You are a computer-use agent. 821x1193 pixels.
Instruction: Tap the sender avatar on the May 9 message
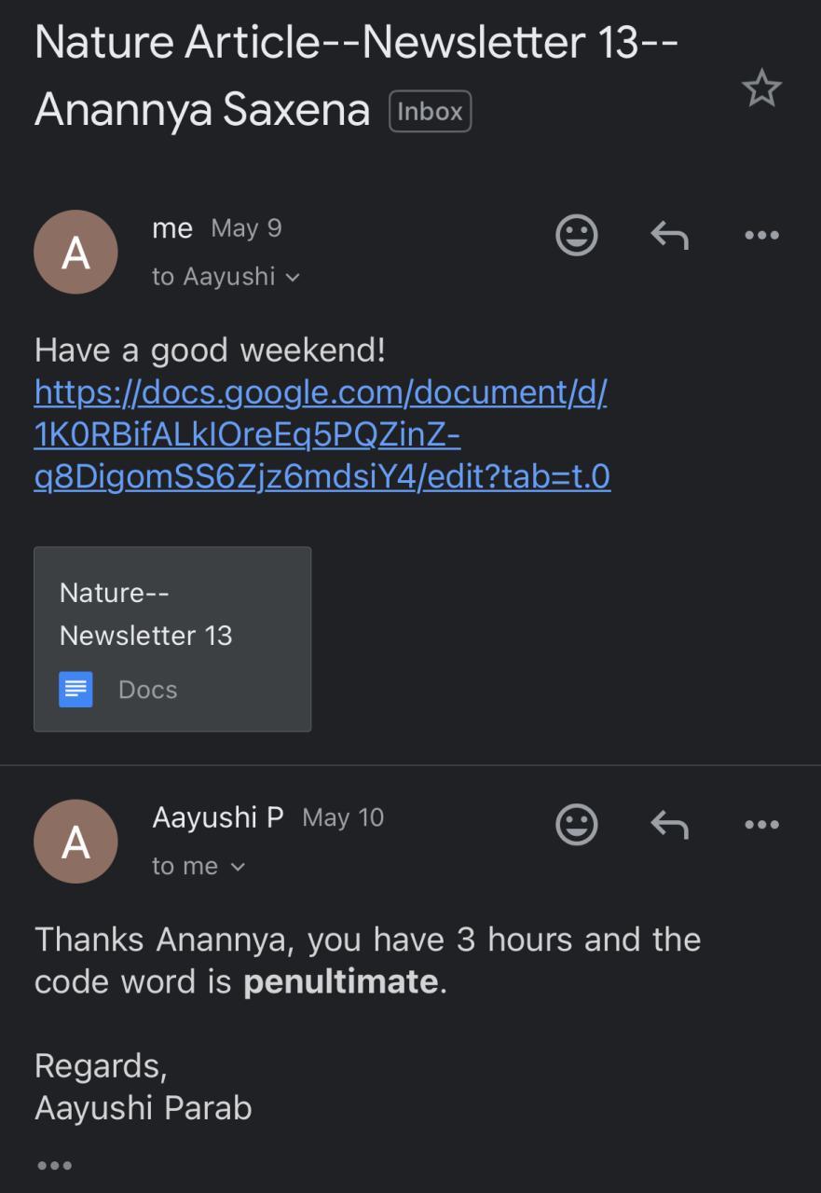pyautogui.click(x=75, y=253)
